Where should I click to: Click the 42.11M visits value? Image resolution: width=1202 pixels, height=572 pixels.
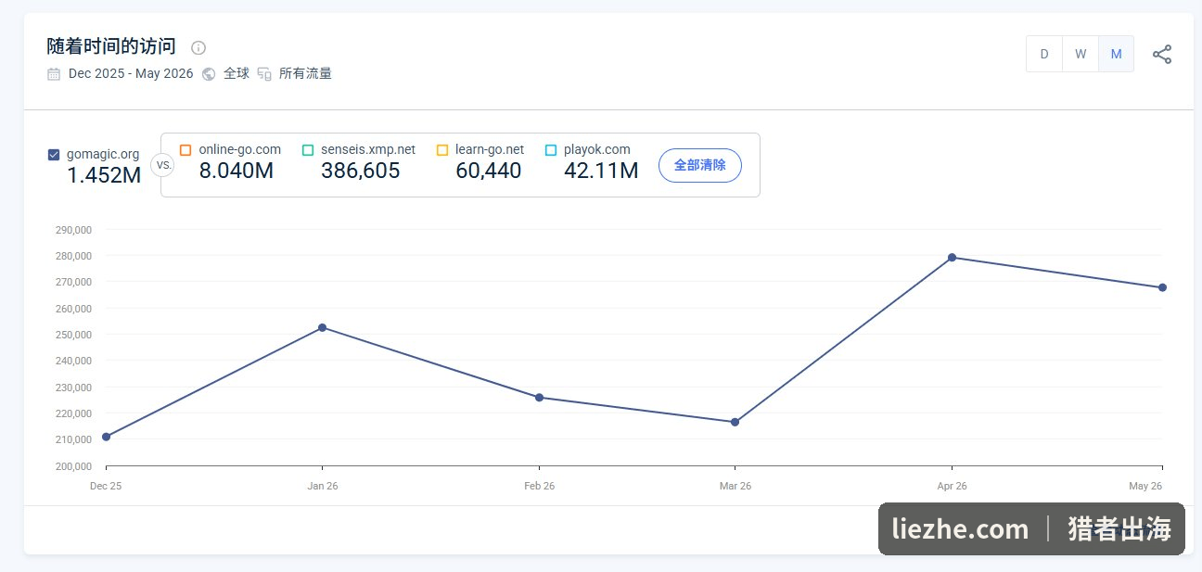click(601, 171)
